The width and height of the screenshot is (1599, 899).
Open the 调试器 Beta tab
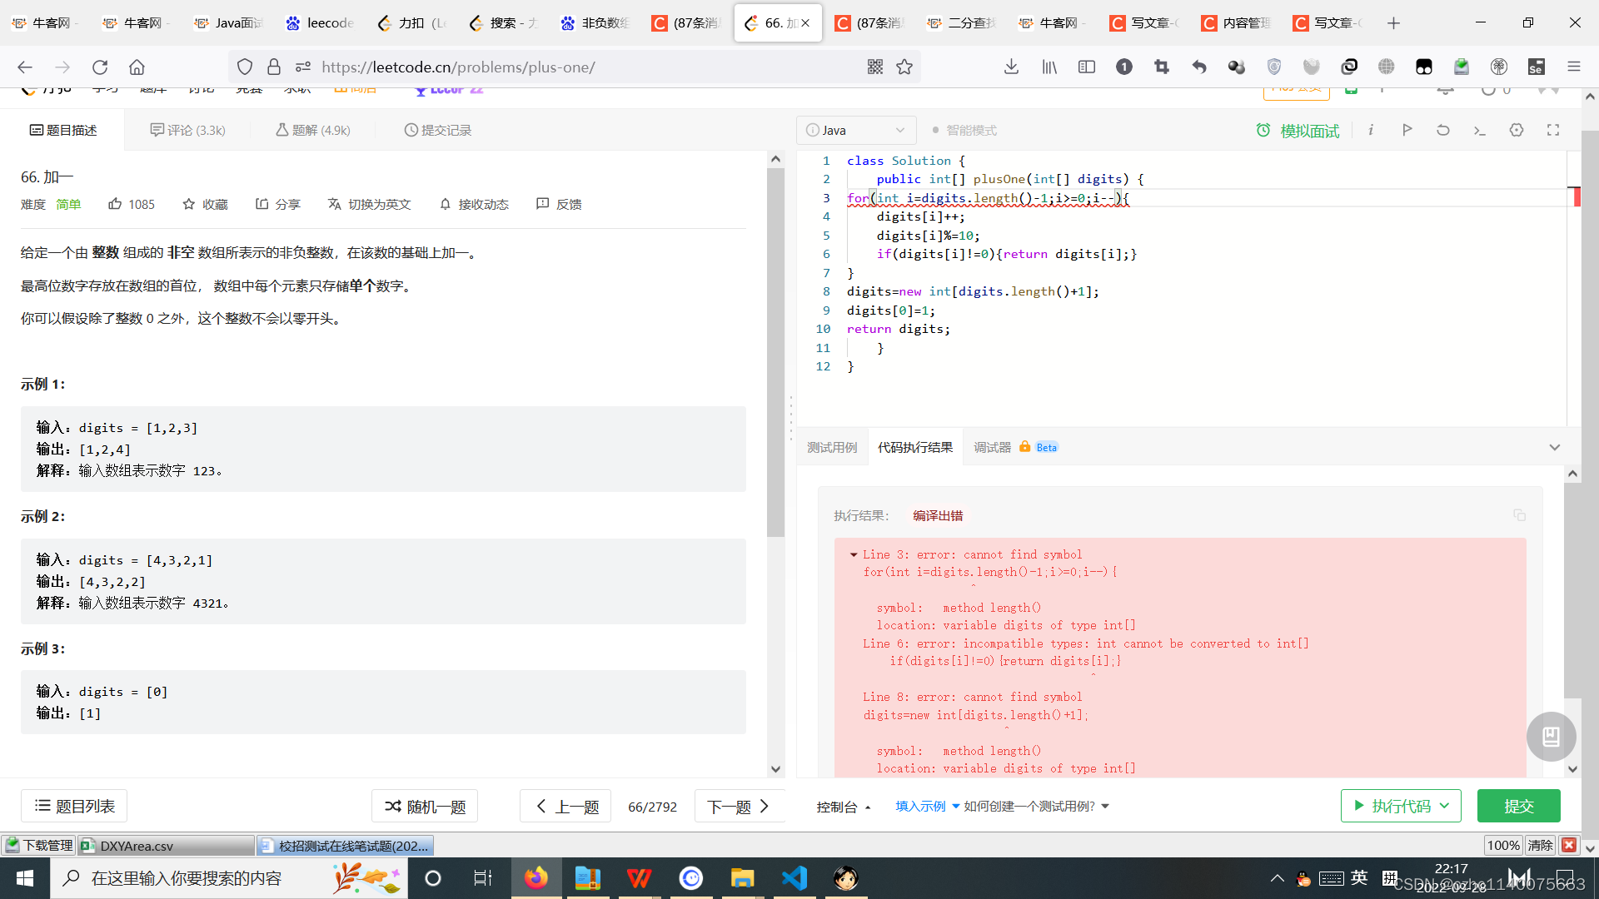click(x=1015, y=448)
